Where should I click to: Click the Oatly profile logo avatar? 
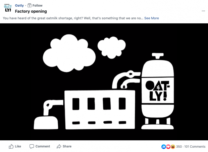[x=8, y=8]
